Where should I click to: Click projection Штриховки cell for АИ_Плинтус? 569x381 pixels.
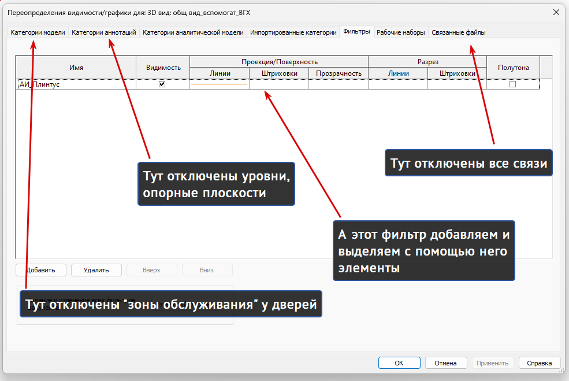point(279,84)
